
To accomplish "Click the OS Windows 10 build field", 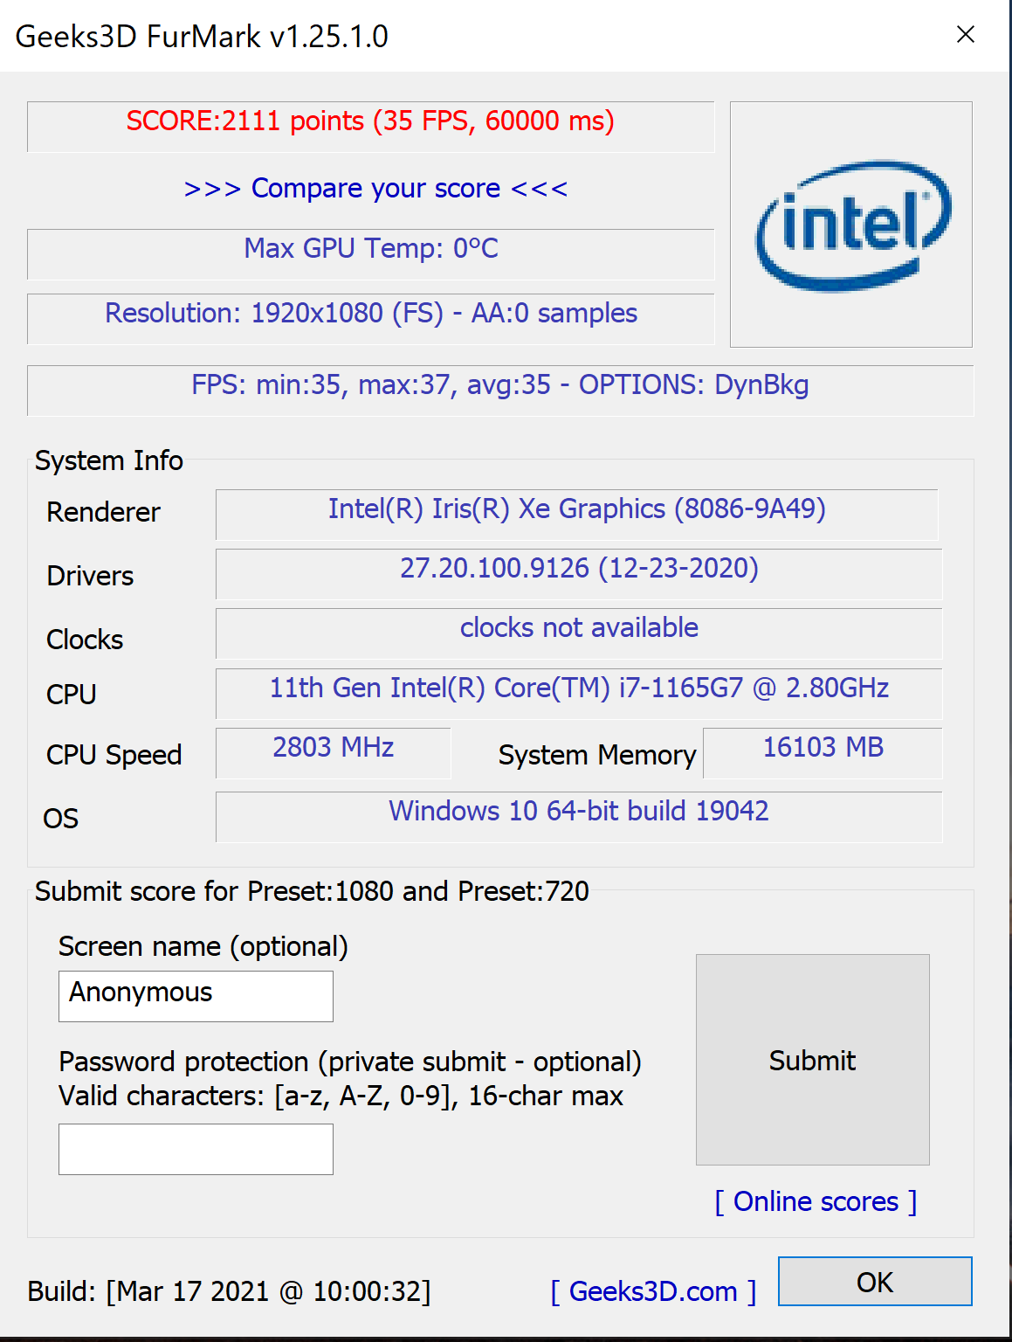I will (x=579, y=817).
